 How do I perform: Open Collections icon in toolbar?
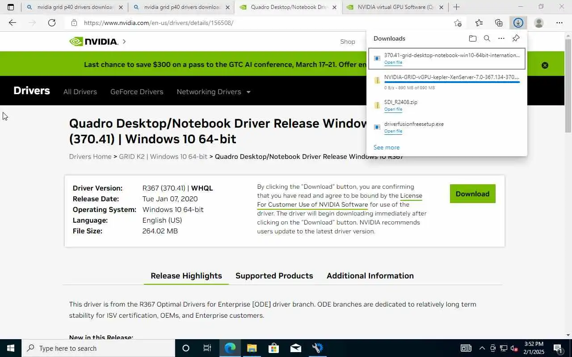point(499,23)
